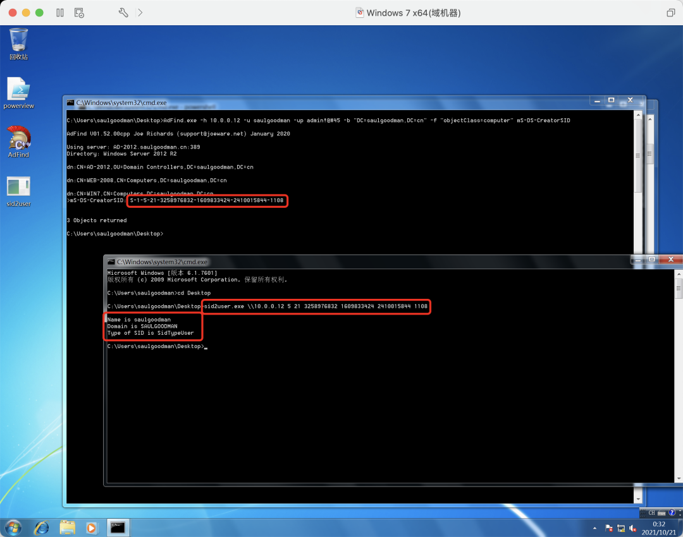
Task: Click scroll-down arrow in back cmd window
Action: pyautogui.click(x=638, y=498)
